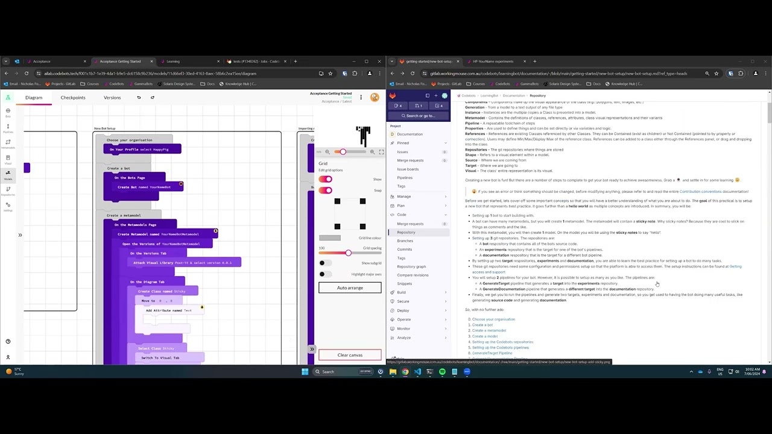The image size is (772, 434).
Task: Expand the Secure section in GitLab sidebar
Action: point(419,301)
